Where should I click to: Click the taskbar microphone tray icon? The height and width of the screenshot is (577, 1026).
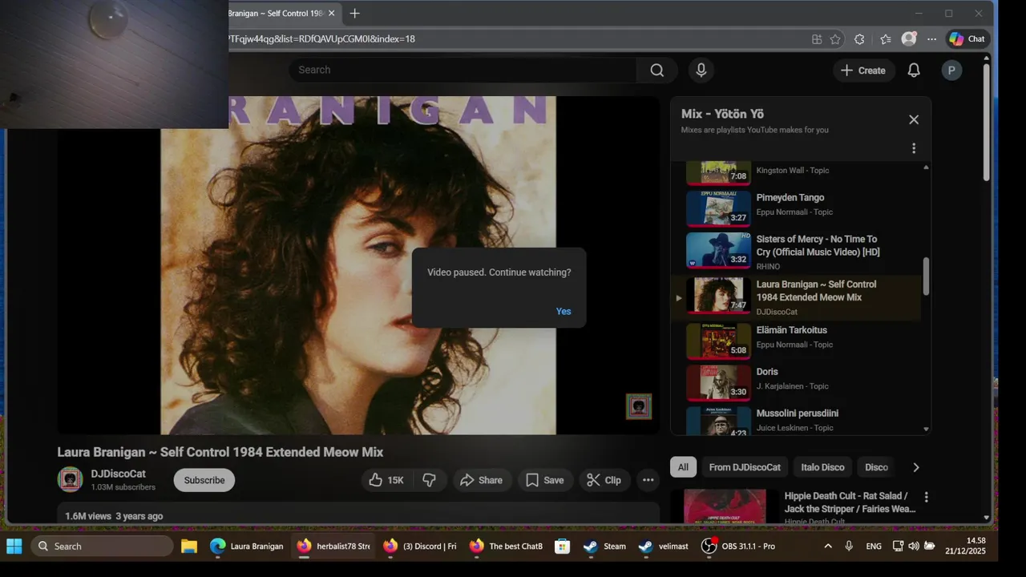click(849, 546)
